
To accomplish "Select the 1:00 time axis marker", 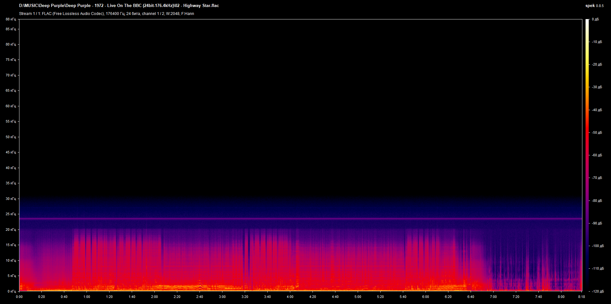I will tap(87, 297).
